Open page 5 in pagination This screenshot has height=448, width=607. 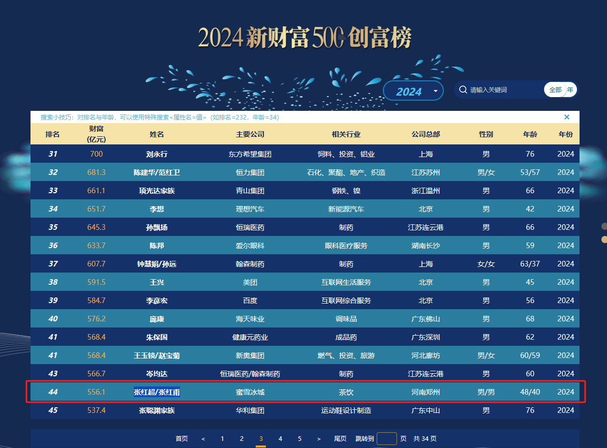point(299,439)
